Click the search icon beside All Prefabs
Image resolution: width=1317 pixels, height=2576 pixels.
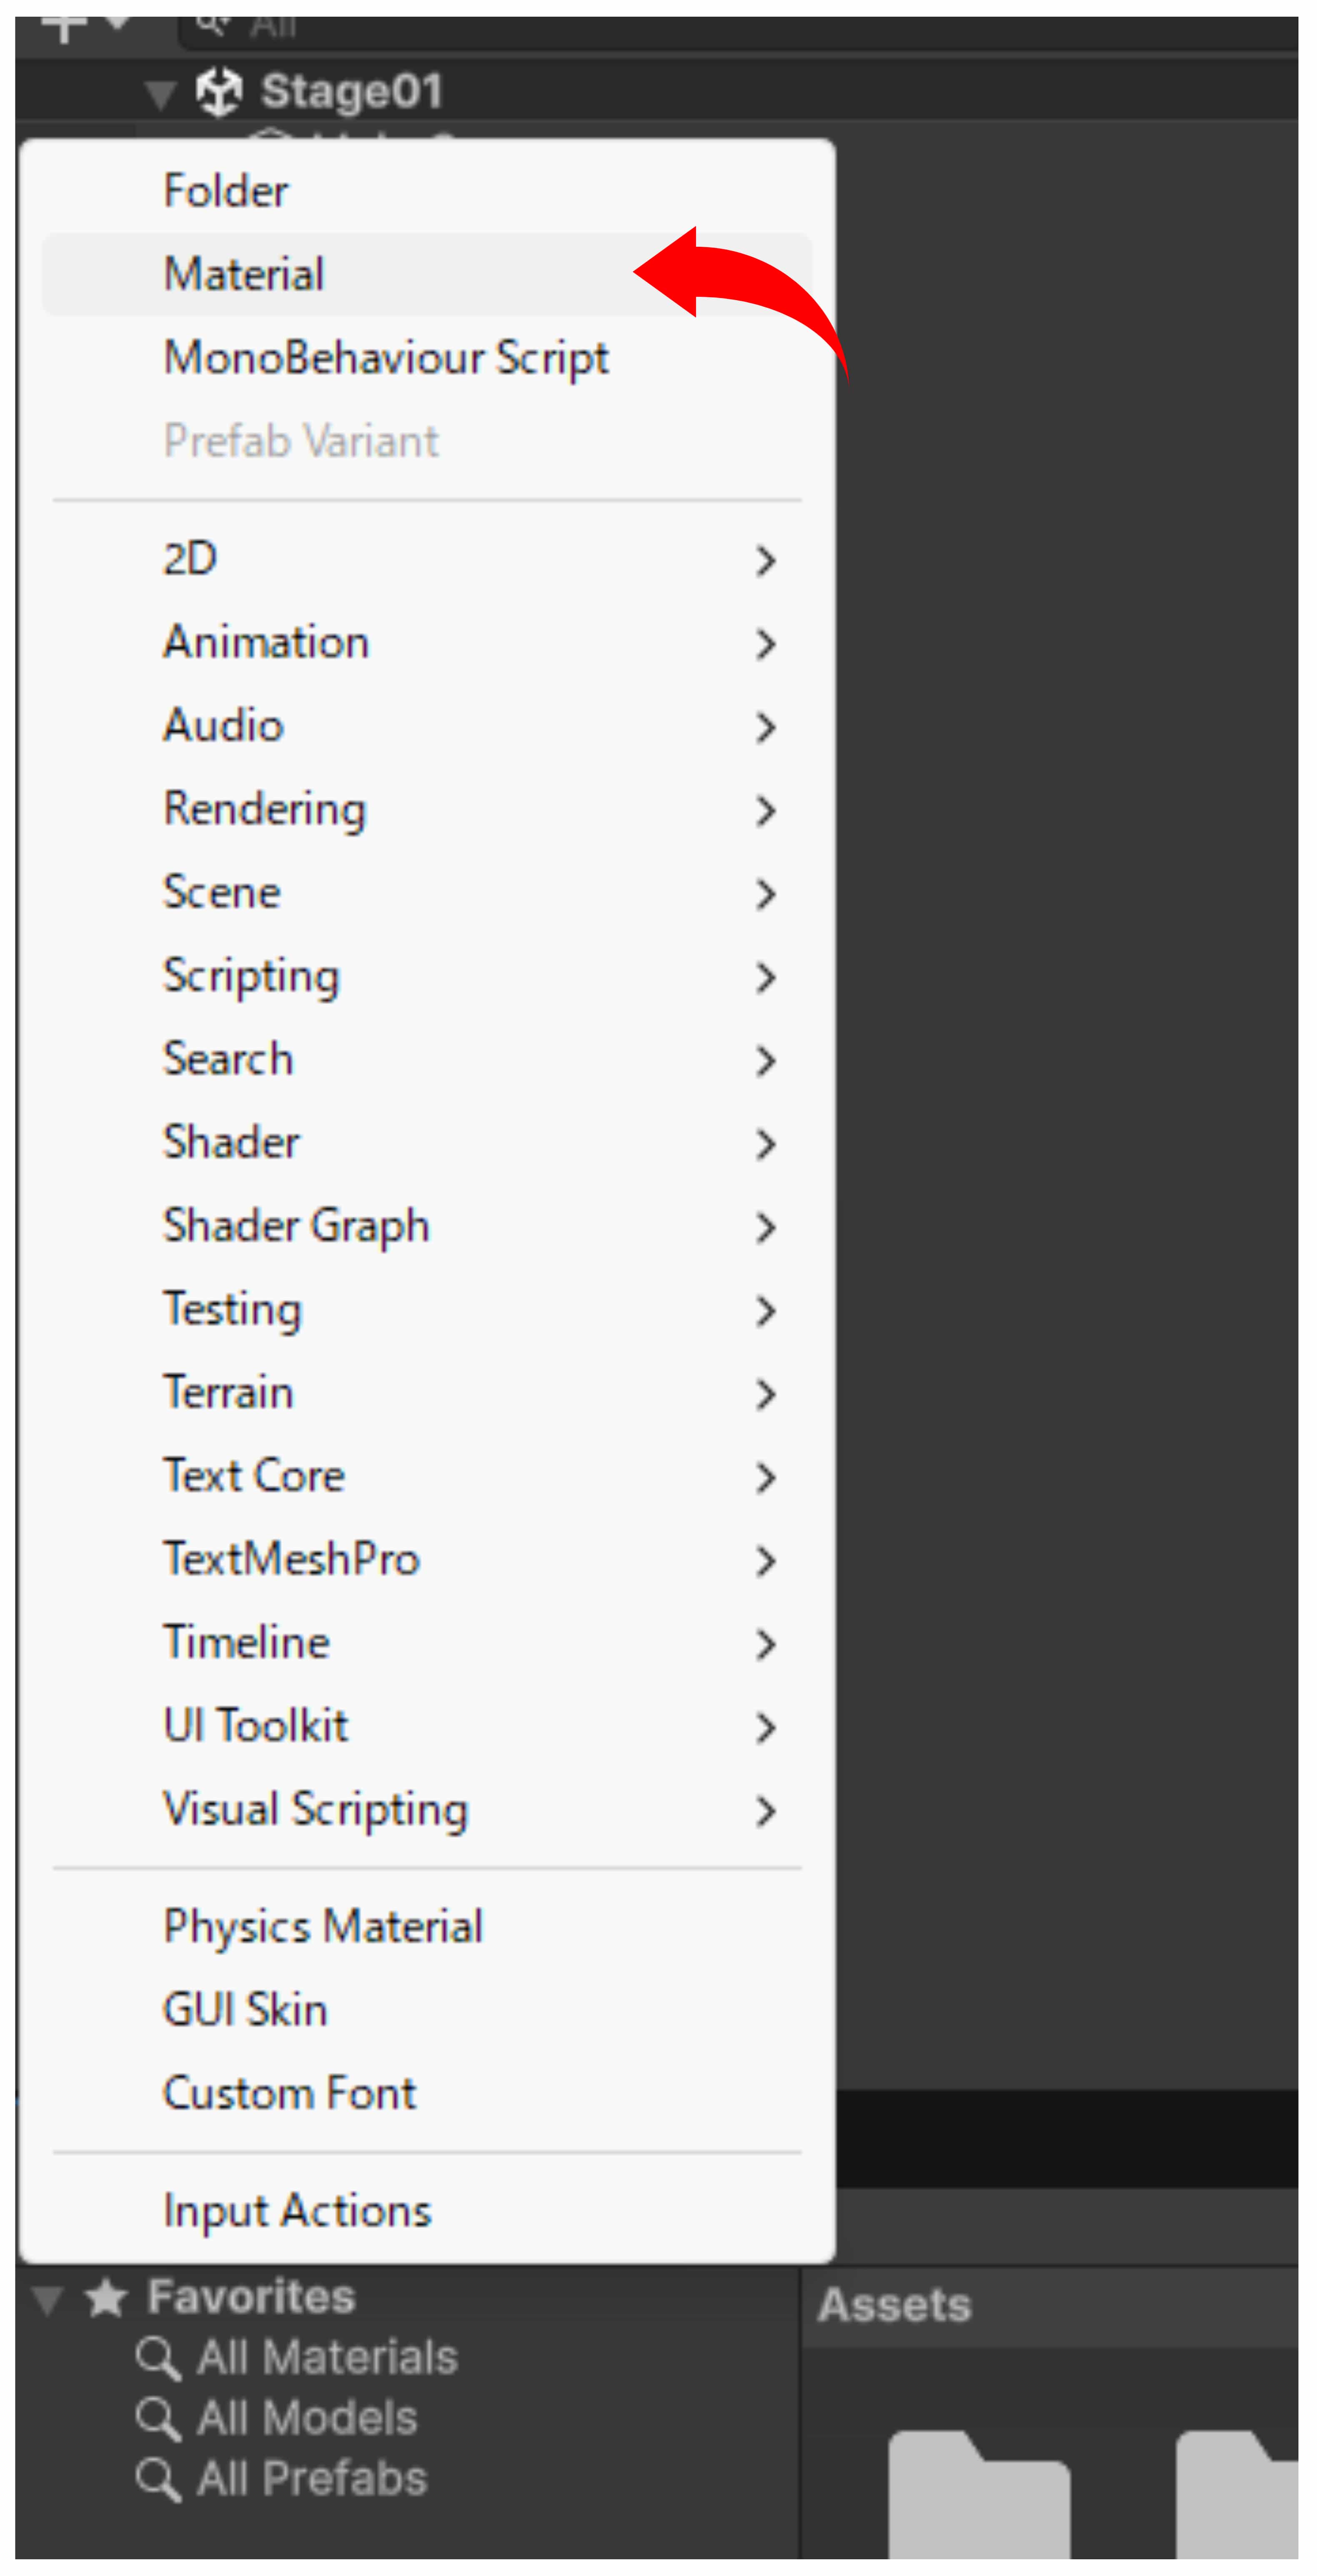[157, 2479]
